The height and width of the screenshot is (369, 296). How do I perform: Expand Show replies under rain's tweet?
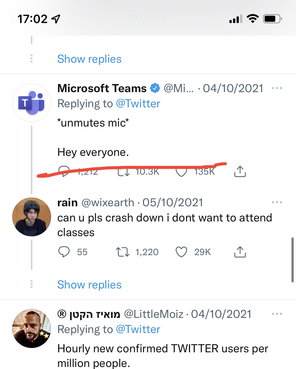(x=89, y=284)
